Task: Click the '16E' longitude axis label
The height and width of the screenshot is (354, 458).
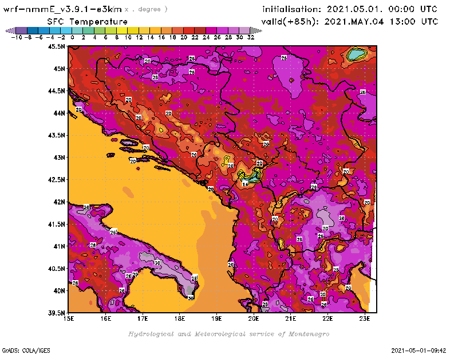Action: (x=106, y=318)
